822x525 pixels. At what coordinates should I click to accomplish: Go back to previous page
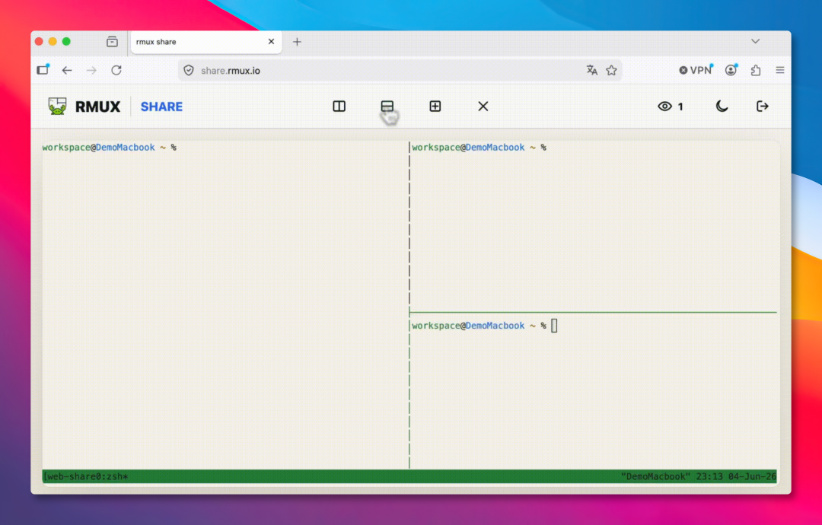pos(67,70)
